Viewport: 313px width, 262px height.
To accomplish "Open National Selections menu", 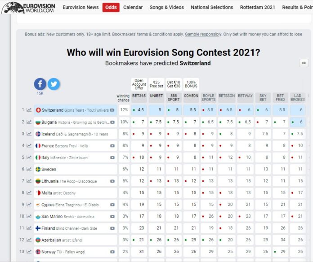I will (212, 7).
